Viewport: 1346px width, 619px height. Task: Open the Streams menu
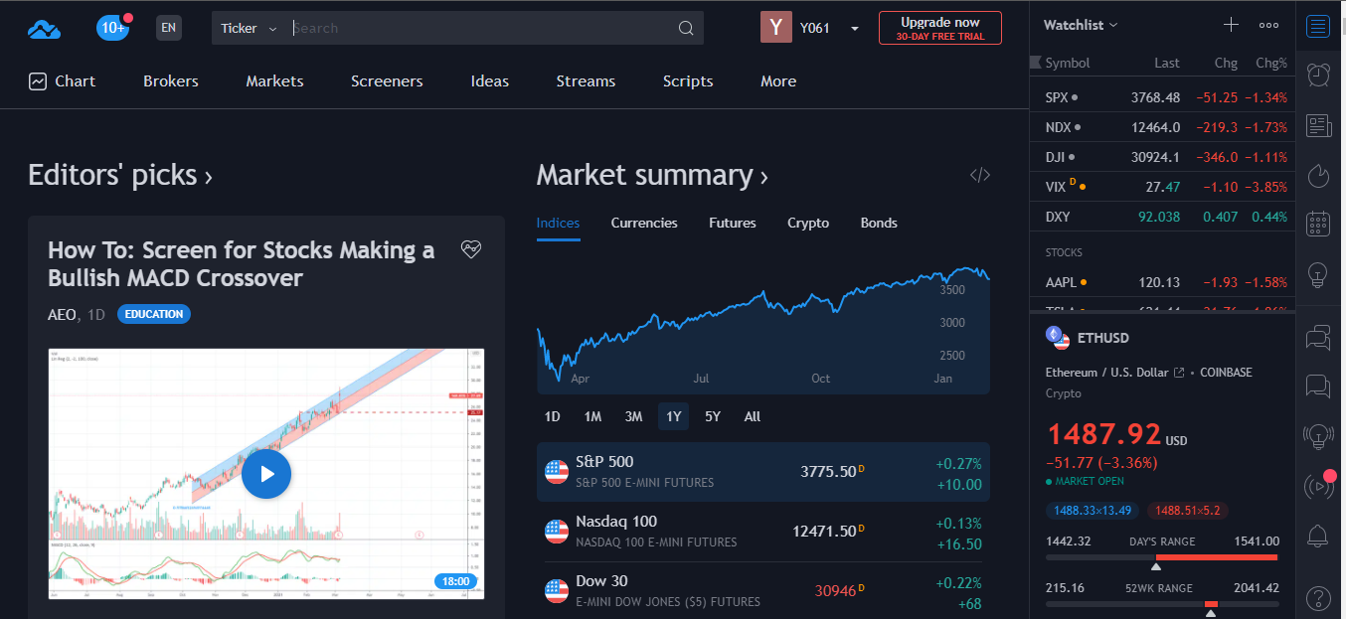tap(586, 81)
